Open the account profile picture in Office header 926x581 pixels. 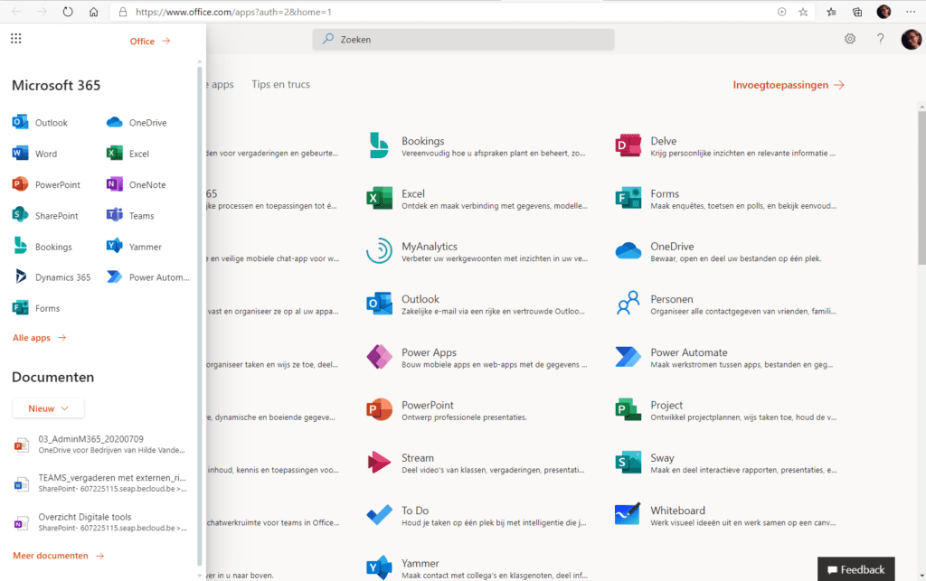click(912, 39)
